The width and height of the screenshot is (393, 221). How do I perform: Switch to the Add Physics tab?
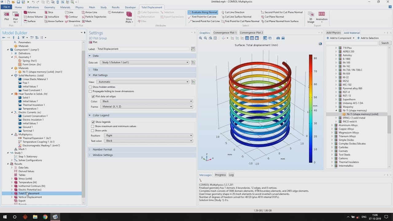click(333, 33)
